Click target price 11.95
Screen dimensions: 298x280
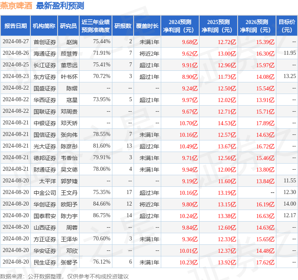pyautogui.click(x=290, y=53)
